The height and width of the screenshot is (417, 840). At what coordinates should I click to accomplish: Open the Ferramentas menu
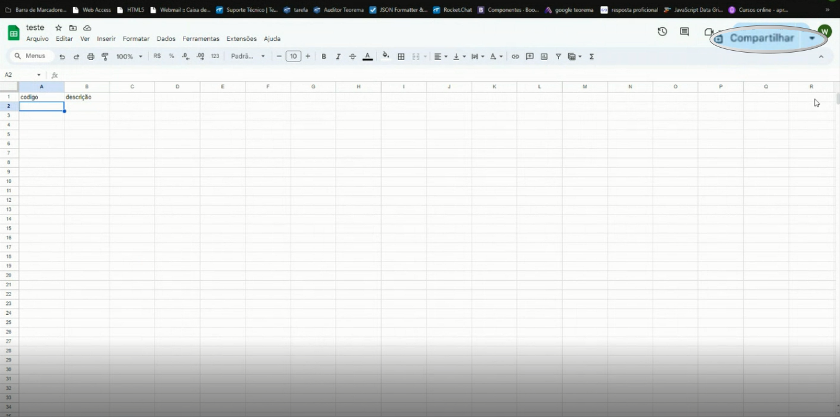coord(201,38)
